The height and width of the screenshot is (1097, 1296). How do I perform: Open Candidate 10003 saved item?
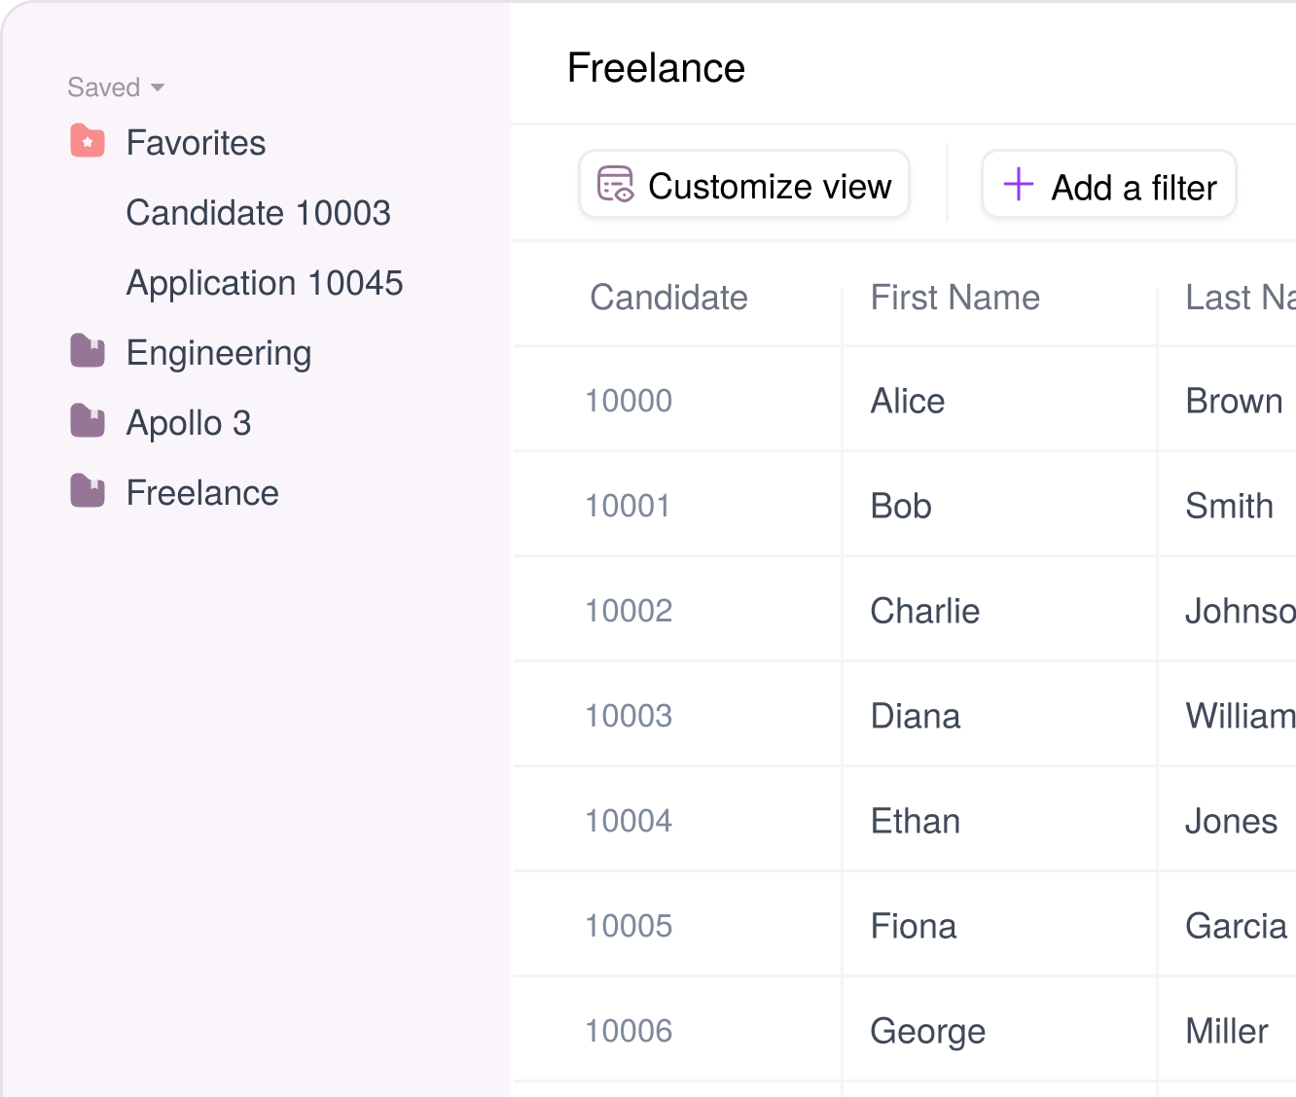258,213
